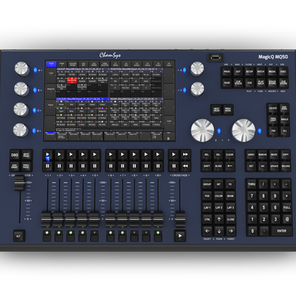This screenshot has height=296, width=296.
Task: Tap the red highlighted cell on the touchscreen
Action: click(x=72, y=81)
